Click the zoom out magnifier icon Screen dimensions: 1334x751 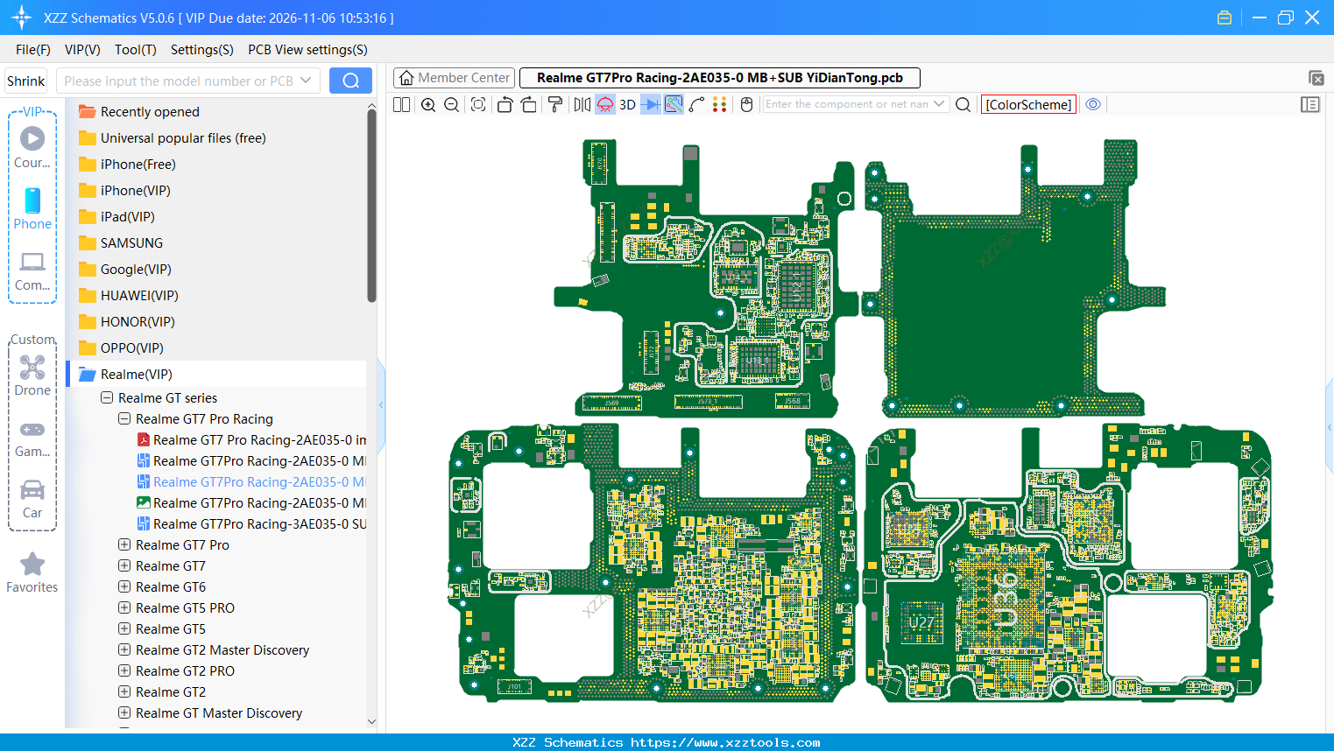click(x=452, y=105)
